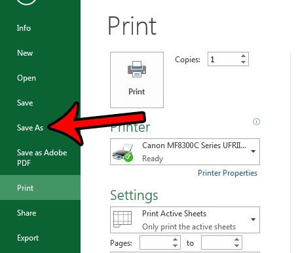The height and width of the screenshot is (253, 298).
Task: Click the active sheets grid icon
Action: click(122, 219)
